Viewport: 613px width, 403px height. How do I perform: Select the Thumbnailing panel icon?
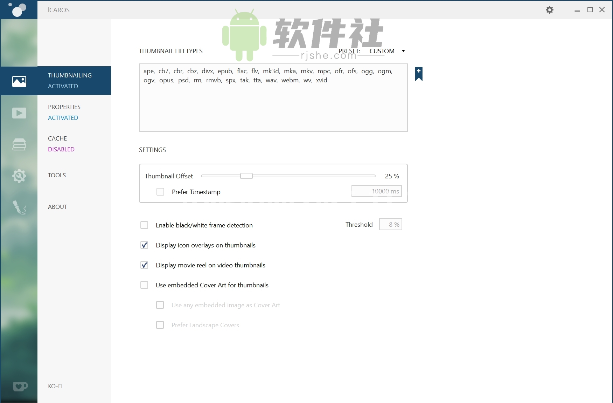pos(19,81)
